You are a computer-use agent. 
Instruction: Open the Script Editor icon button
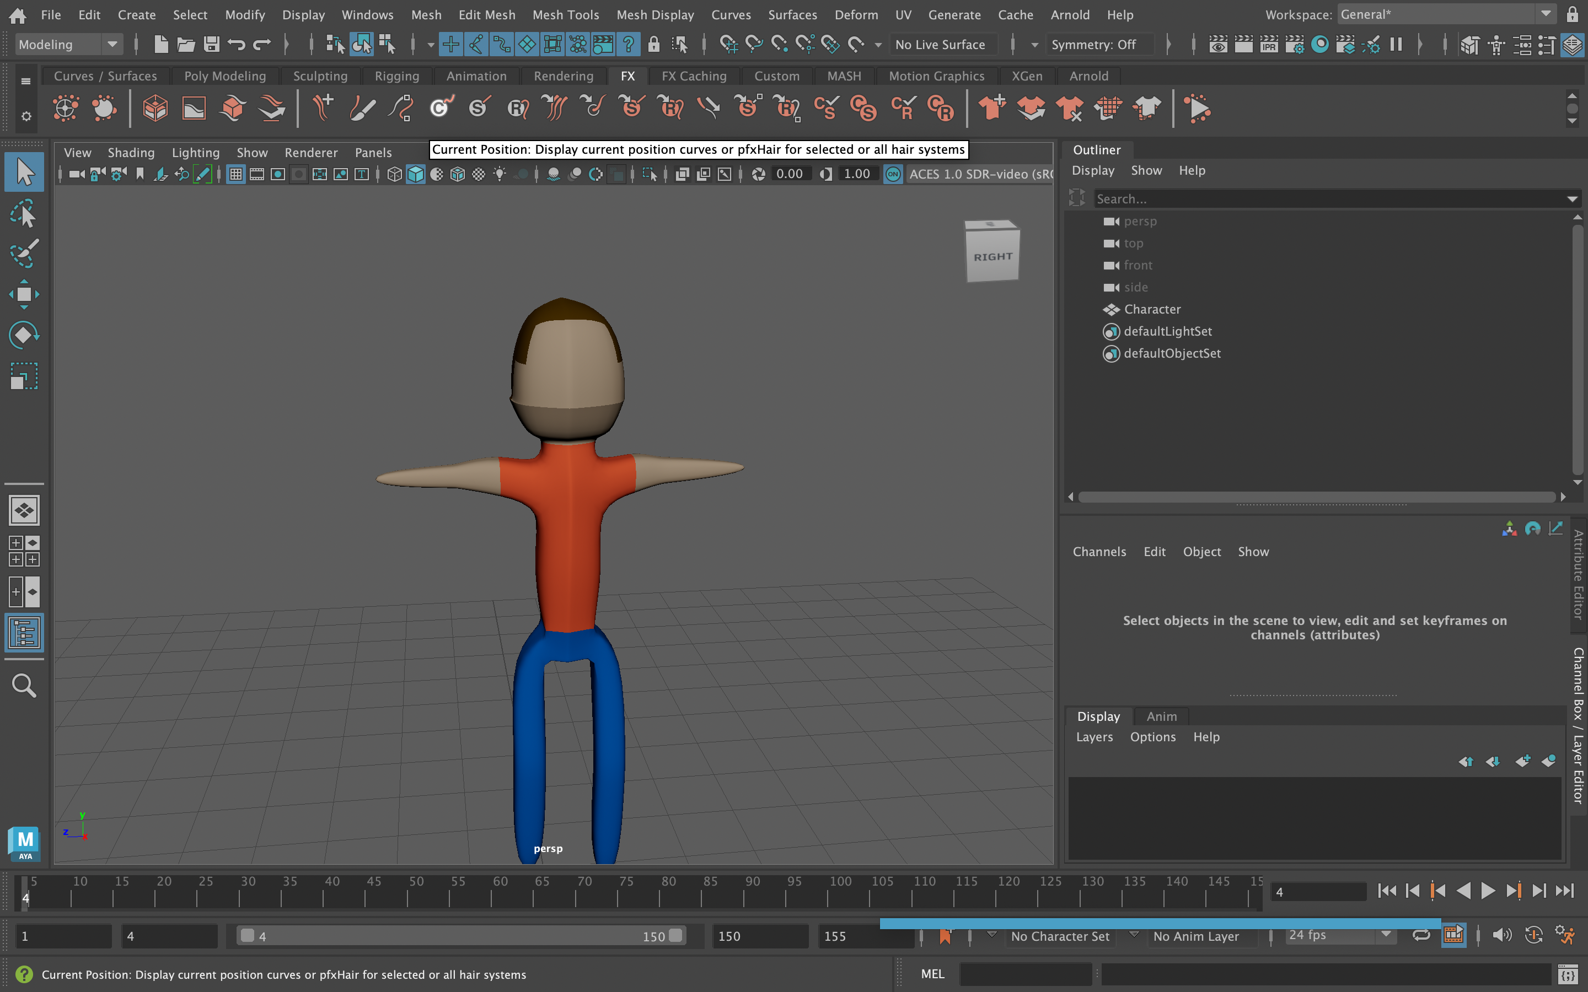1567,974
